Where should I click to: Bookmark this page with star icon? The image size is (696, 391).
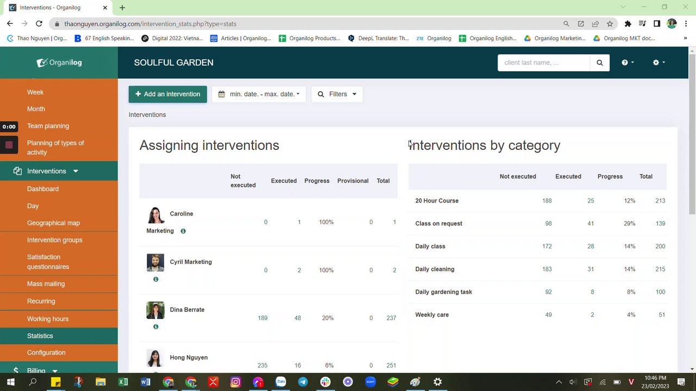[x=610, y=24]
